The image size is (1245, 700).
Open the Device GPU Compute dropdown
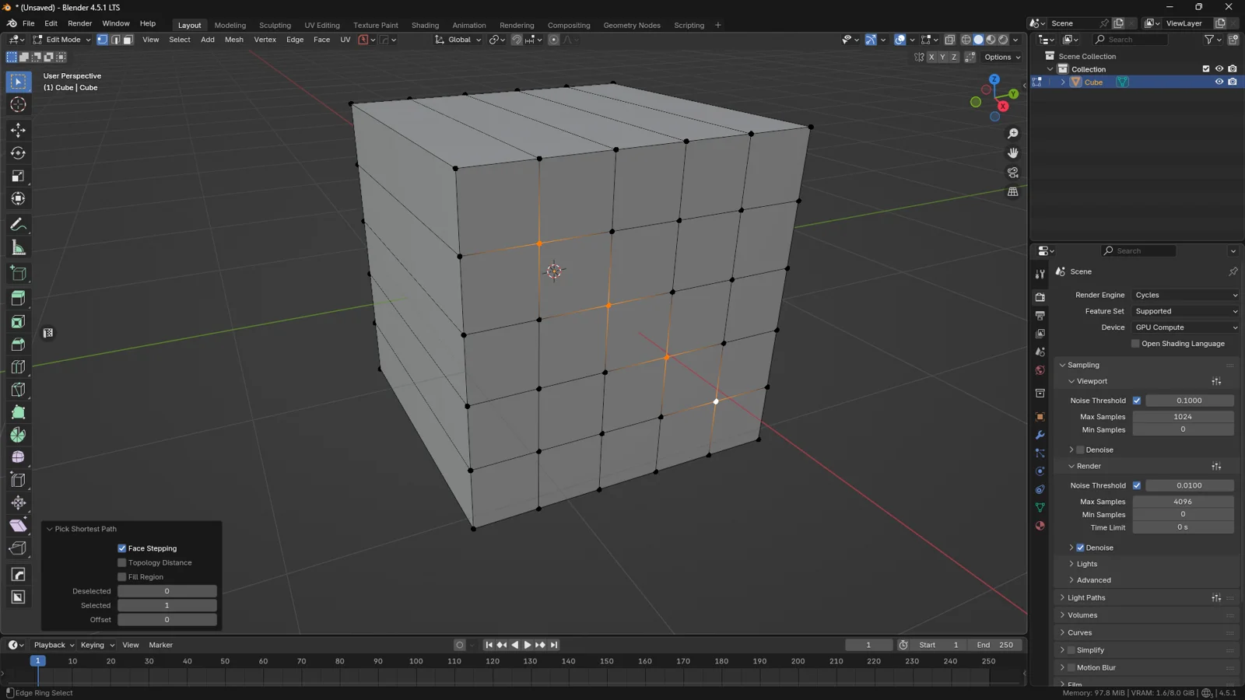tap(1185, 327)
